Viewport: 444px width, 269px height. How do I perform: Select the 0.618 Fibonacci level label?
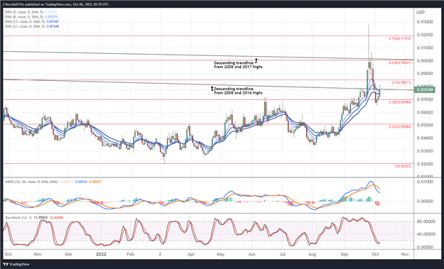click(x=400, y=62)
